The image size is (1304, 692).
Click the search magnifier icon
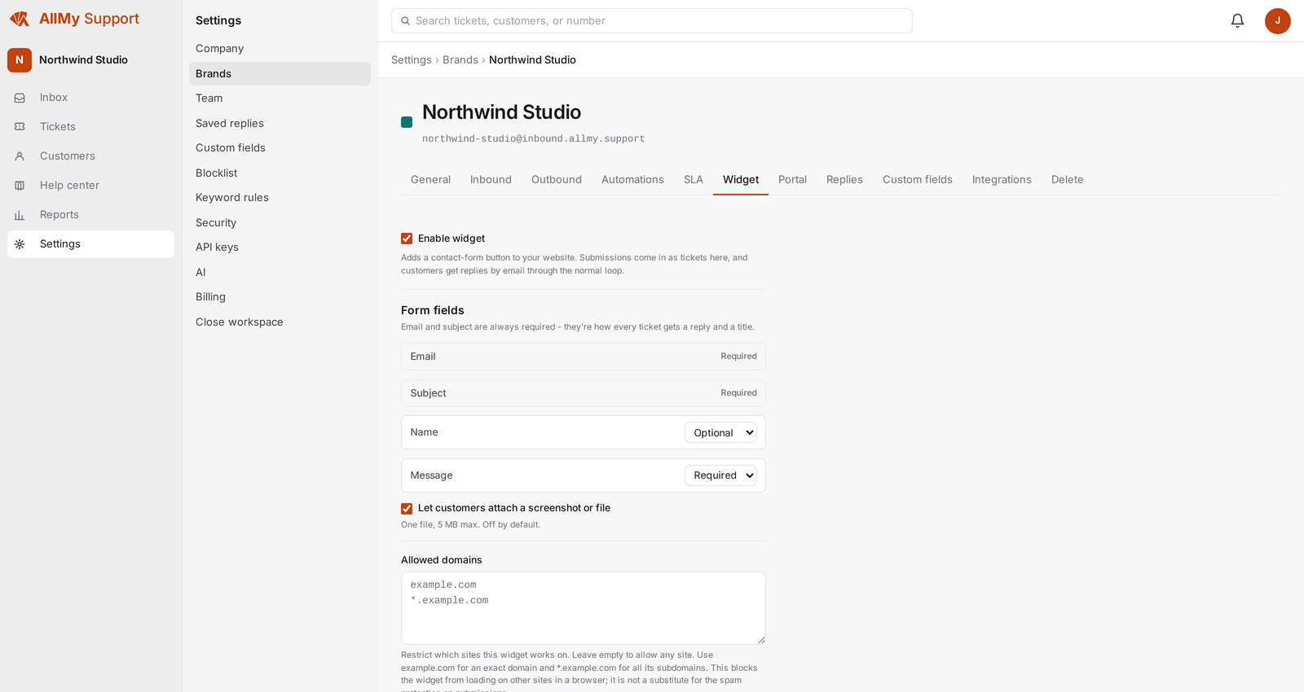tap(405, 21)
